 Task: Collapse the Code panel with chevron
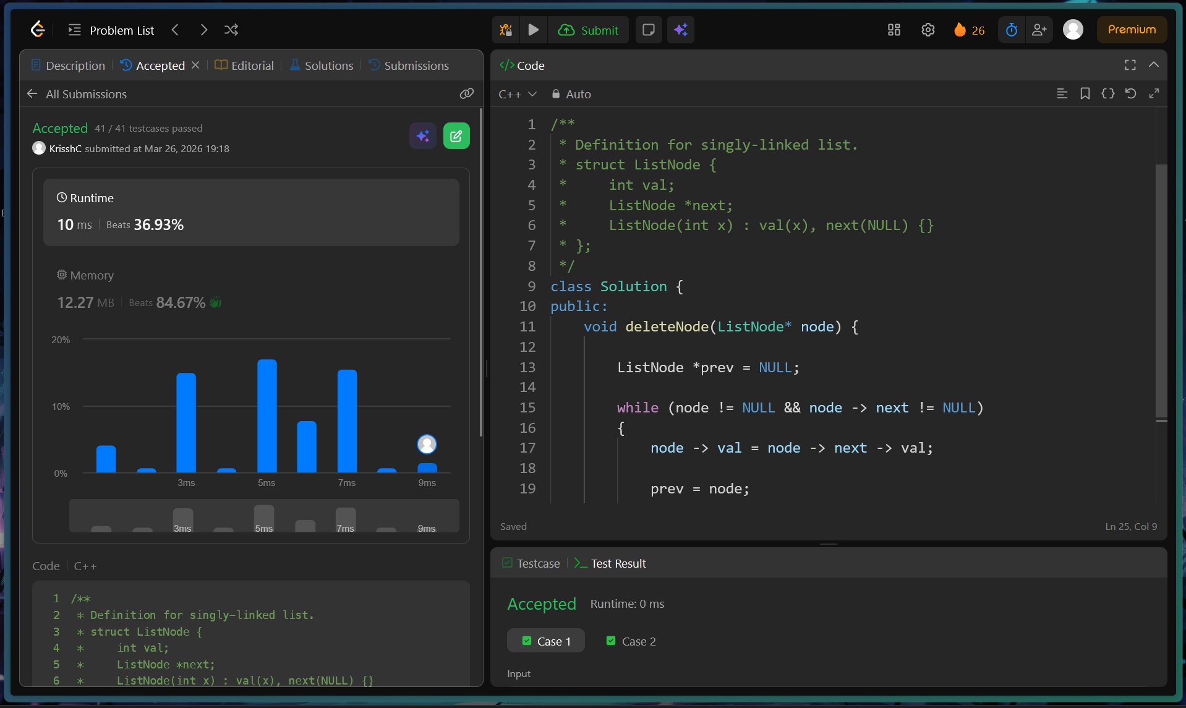click(x=1153, y=65)
